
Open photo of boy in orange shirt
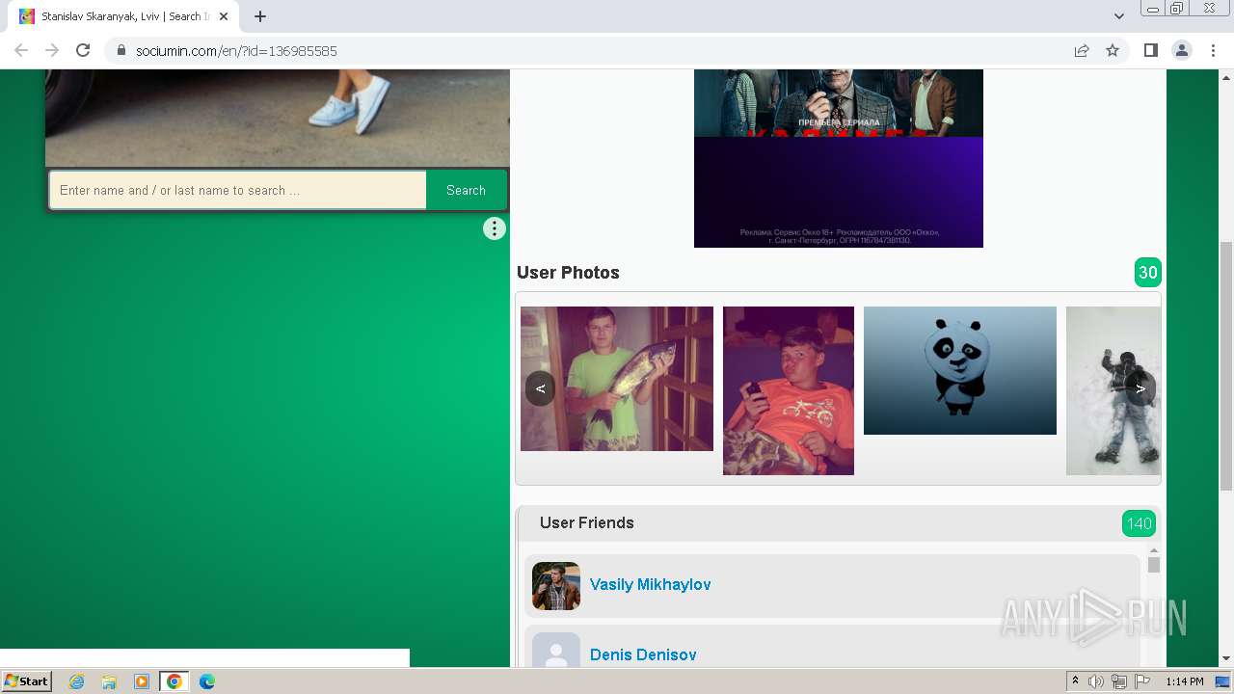(x=789, y=390)
